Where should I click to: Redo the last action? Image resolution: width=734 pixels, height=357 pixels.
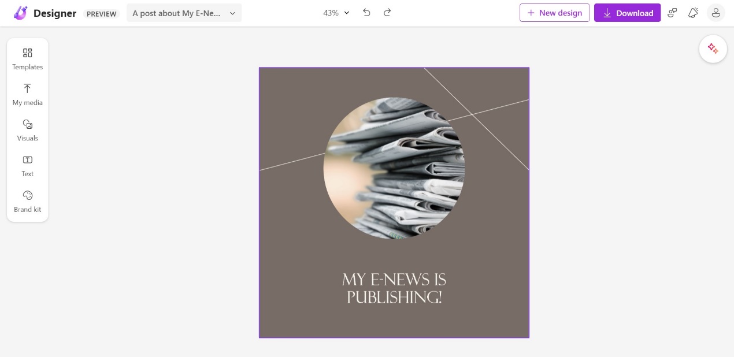tap(387, 13)
